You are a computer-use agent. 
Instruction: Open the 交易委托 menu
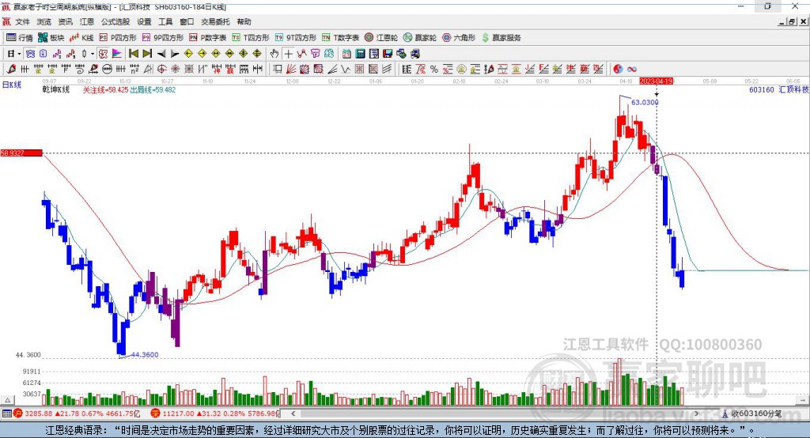tap(215, 21)
